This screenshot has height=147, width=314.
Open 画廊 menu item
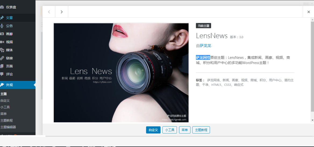9,34
